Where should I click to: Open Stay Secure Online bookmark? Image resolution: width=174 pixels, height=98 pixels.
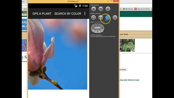point(142,9)
